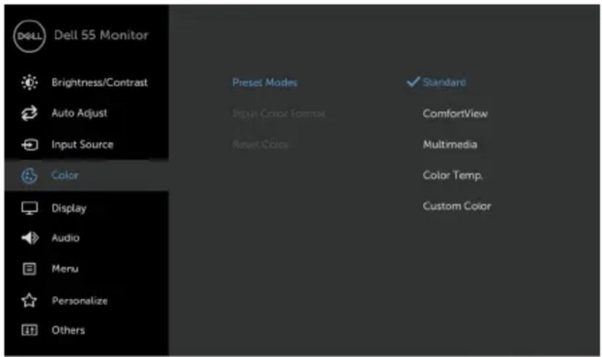Click the Audio speaker icon
Image resolution: width=602 pixels, height=357 pixels.
[30, 238]
